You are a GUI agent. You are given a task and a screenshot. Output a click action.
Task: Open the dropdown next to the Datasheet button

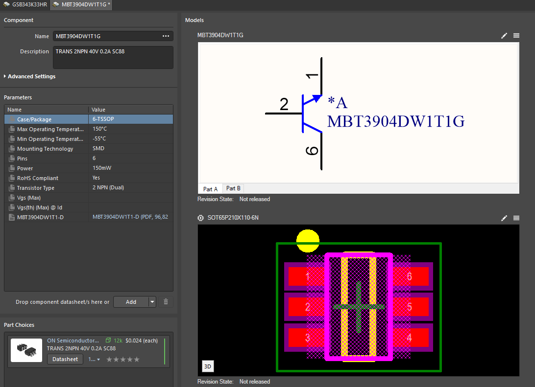(x=94, y=360)
